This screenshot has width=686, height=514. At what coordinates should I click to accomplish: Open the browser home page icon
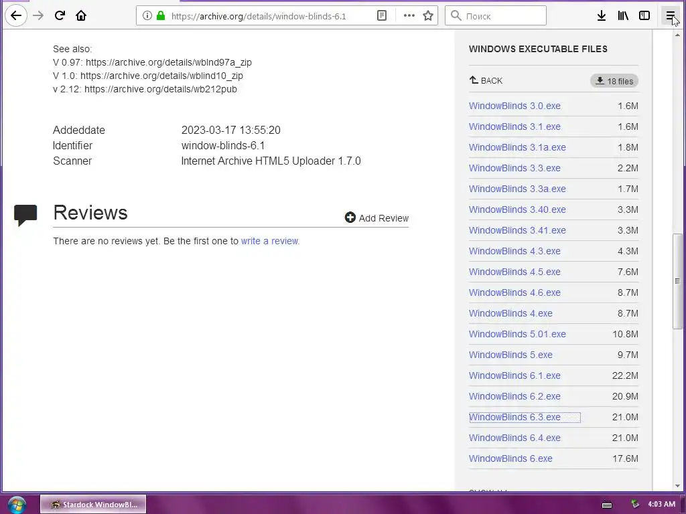(81, 16)
